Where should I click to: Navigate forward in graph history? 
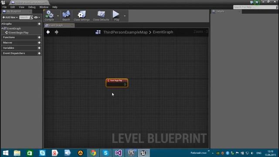click(57, 32)
